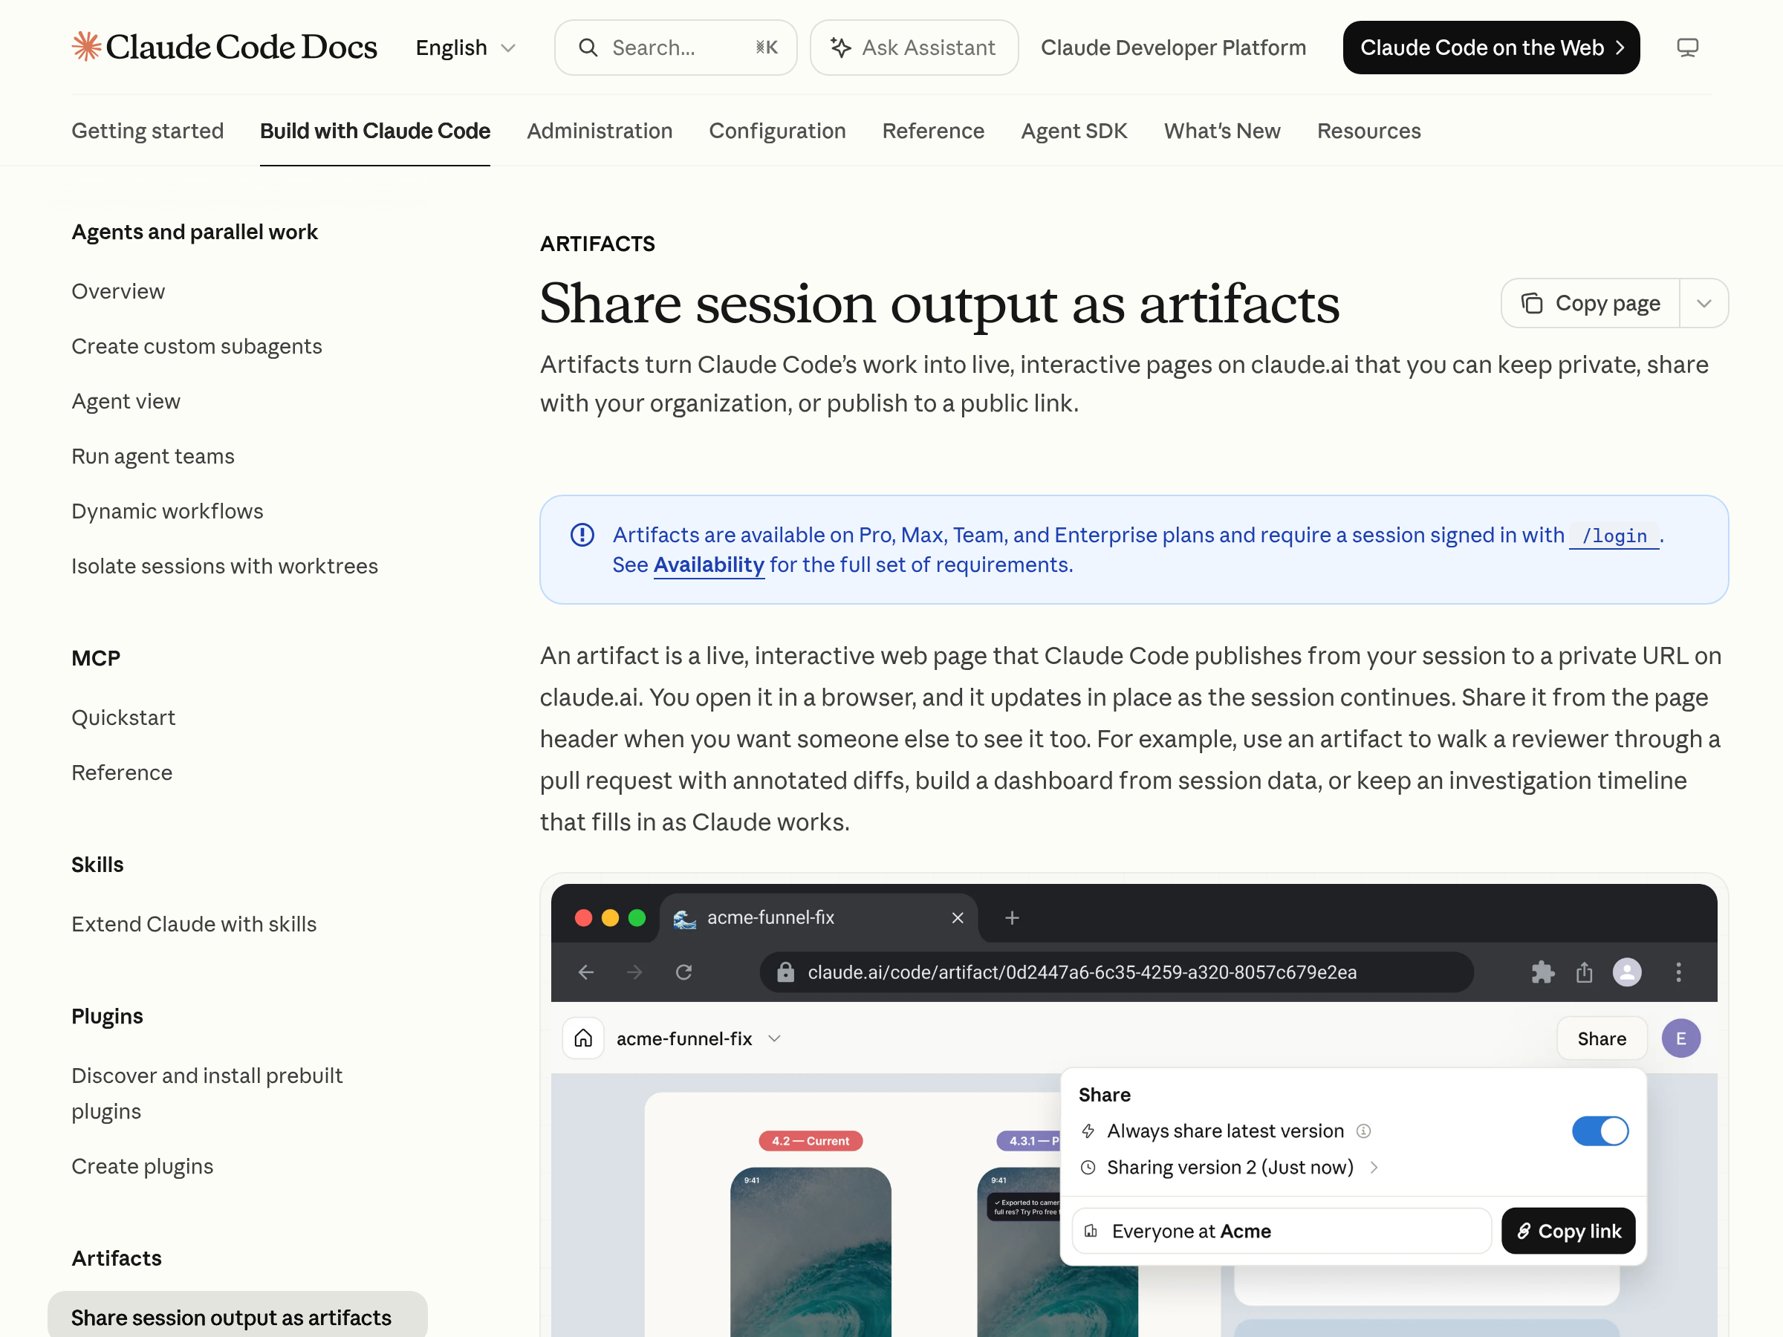Toggle the display theme monitor icon
This screenshot has height=1337, width=1783.
pos(1687,48)
